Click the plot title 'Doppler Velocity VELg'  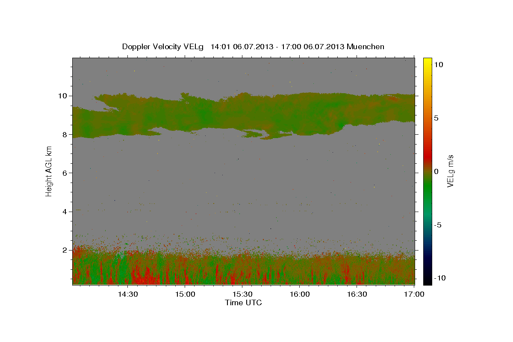click(x=163, y=47)
